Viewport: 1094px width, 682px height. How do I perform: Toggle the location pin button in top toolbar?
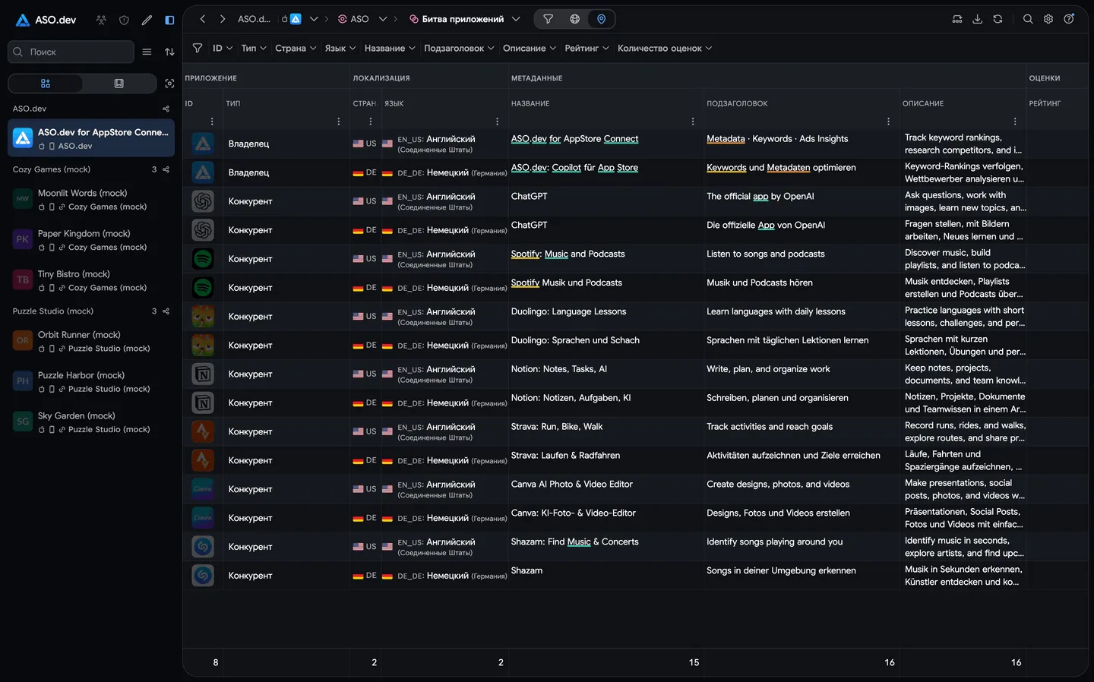602,19
